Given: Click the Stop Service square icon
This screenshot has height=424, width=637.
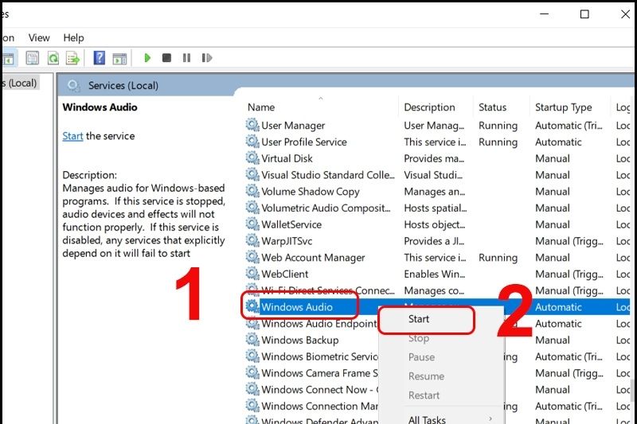Looking at the screenshot, I should (166, 58).
